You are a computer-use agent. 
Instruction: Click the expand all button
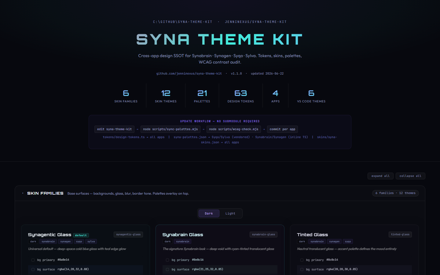[x=380, y=176]
